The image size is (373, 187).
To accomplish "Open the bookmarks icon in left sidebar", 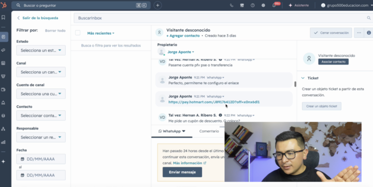I will point(3,18).
